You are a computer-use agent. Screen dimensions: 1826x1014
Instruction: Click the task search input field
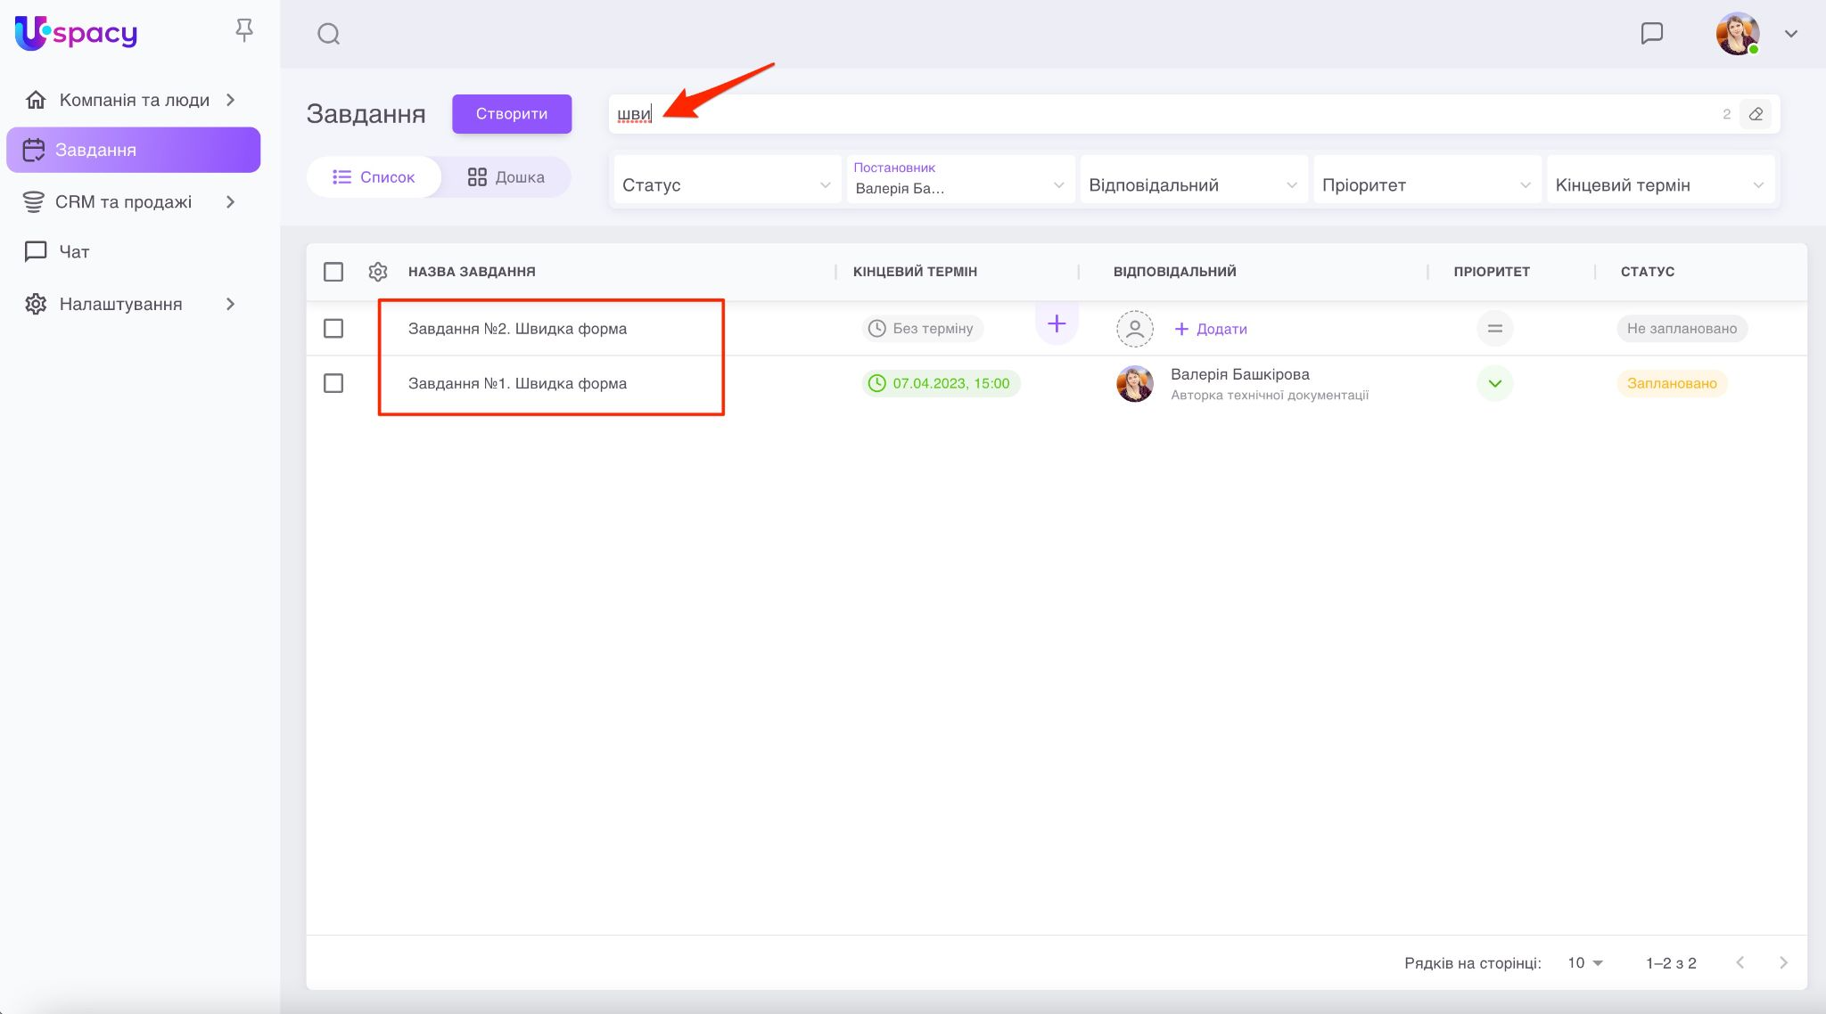[1159, 114]
